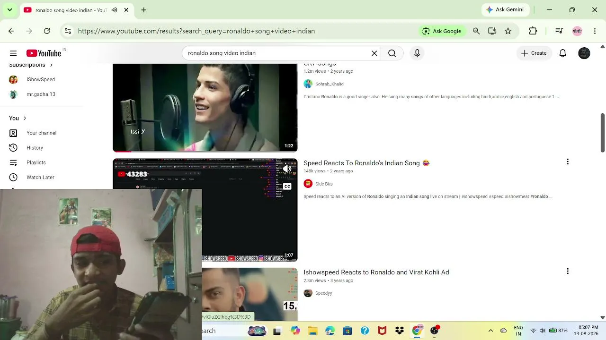The width and height of the screenshot is (606, 340).
Task: Mute the tab via speaker icon
Action: (114, 10)
